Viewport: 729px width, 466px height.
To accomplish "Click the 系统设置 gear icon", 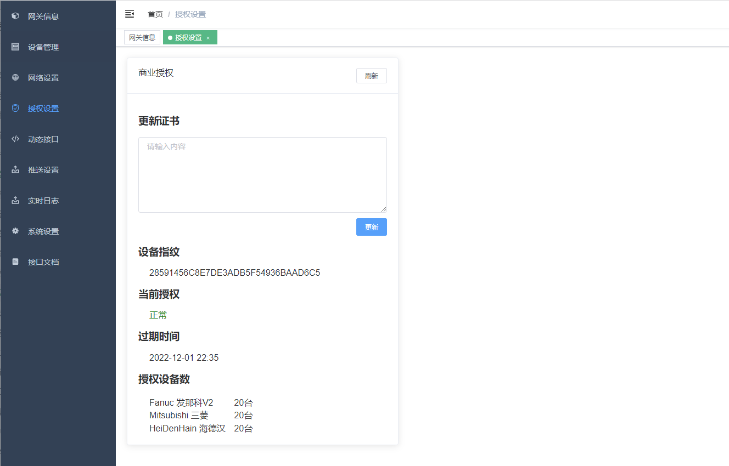I will tap(15, 231).
